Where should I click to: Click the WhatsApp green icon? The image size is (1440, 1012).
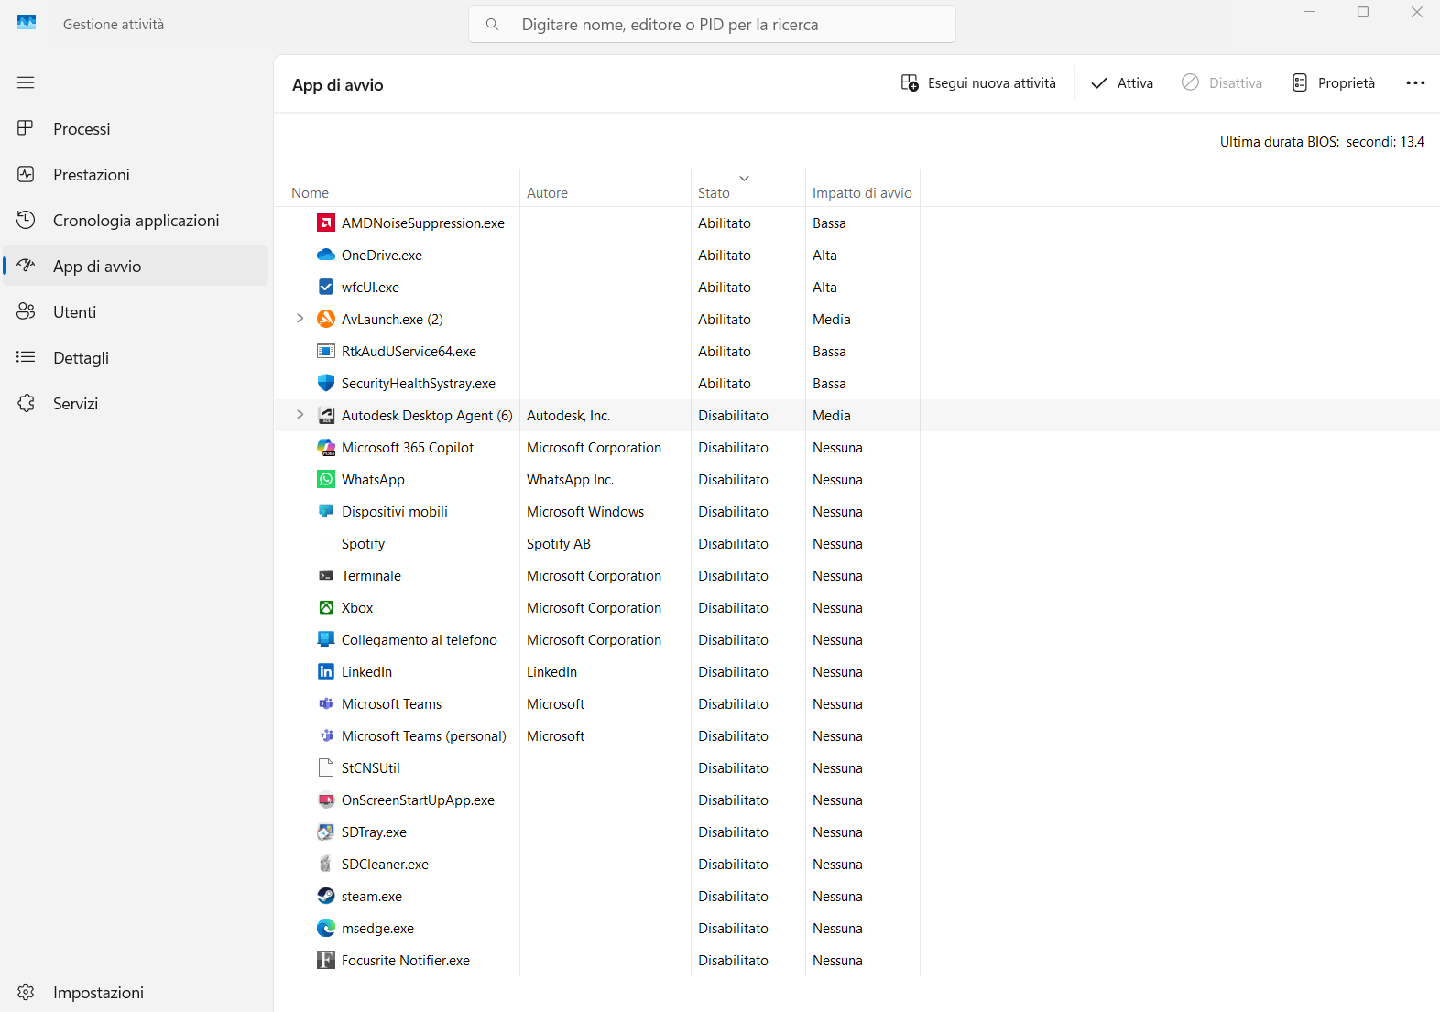coord(326,479)
